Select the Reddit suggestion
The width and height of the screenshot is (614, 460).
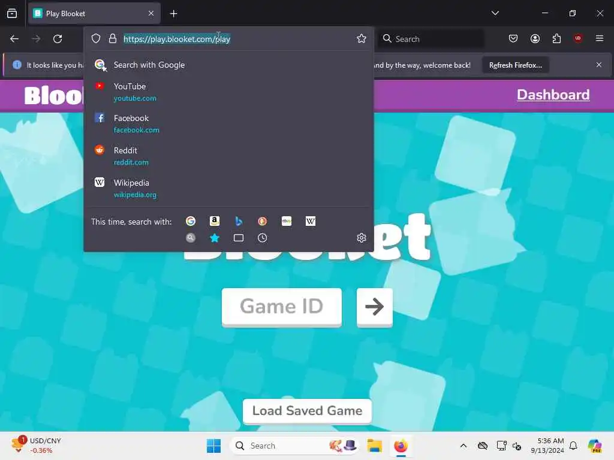(228, 156)
